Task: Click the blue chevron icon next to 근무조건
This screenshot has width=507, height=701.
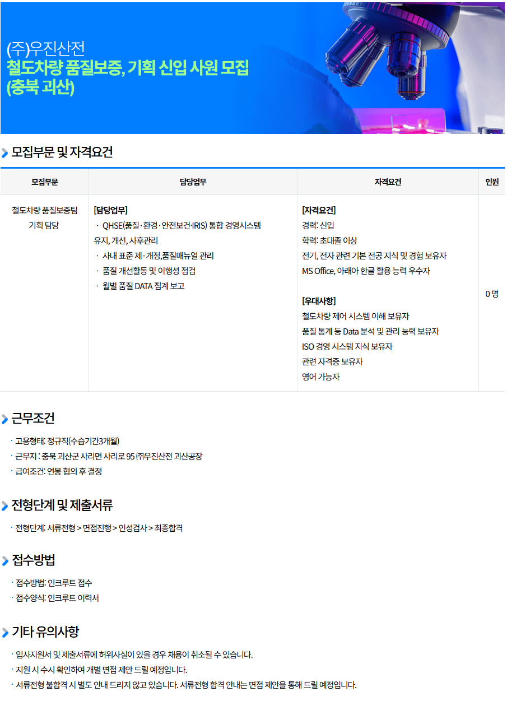Action: (x=5, y=419)
